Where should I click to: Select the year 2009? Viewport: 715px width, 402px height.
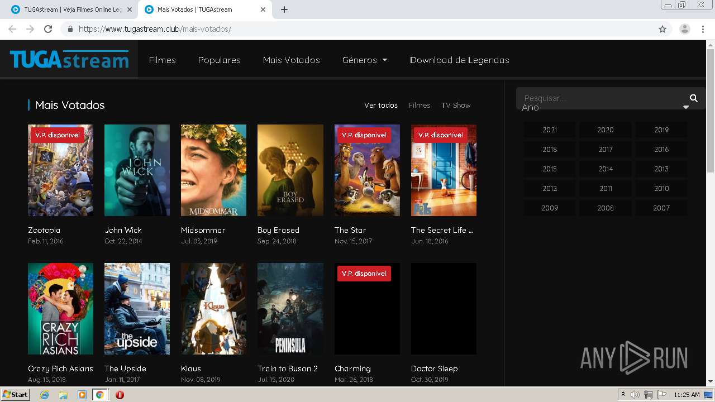550,208
